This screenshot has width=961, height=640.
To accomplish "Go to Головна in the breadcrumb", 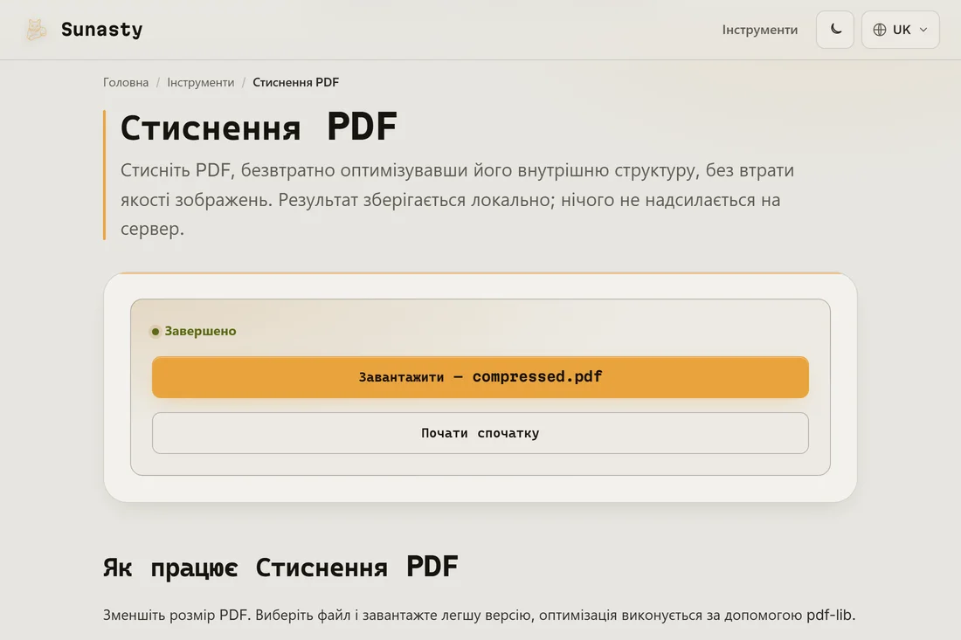I will 126,82.
